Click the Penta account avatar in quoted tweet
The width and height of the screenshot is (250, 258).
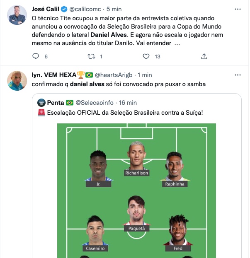coord(41,102)
